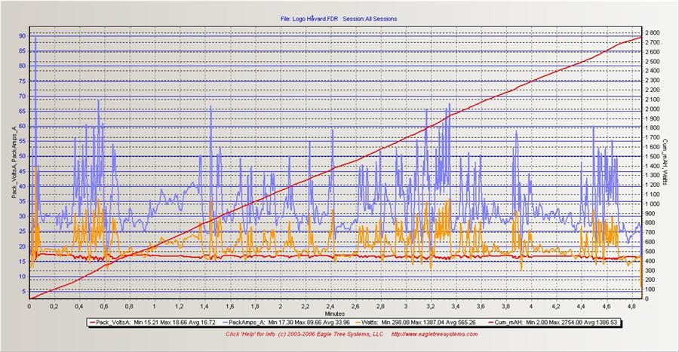Viewport: 679px width, 352px height.
Task: Click the red Pack_VoltsA legend line marker
Action: [94, 322]
